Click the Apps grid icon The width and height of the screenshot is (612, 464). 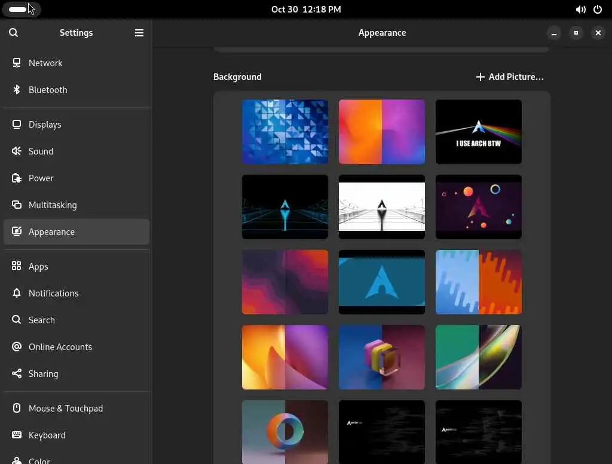[16, 266]
